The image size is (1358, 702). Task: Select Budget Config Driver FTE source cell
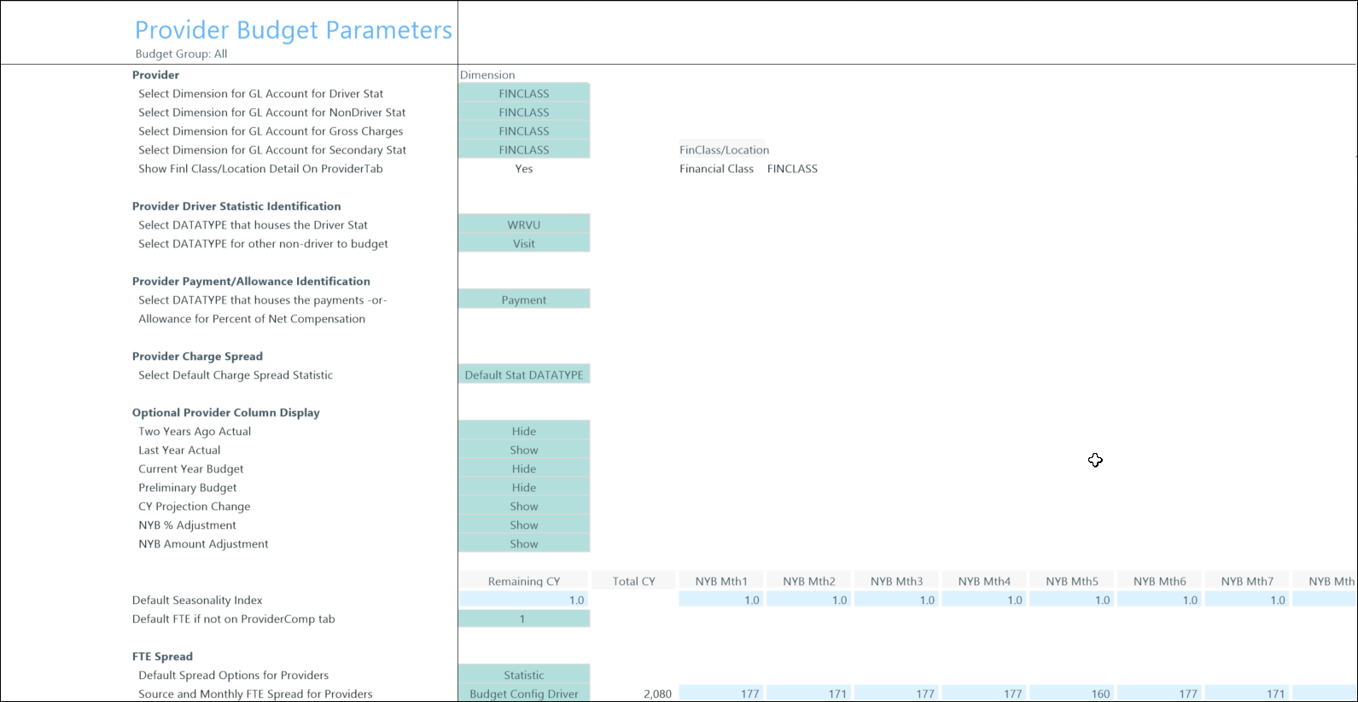point(523,693)
